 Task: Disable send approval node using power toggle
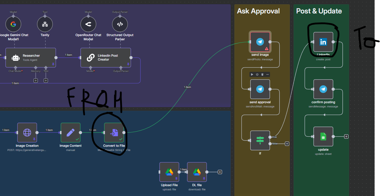pyautogui.click(x=257, y=74)
